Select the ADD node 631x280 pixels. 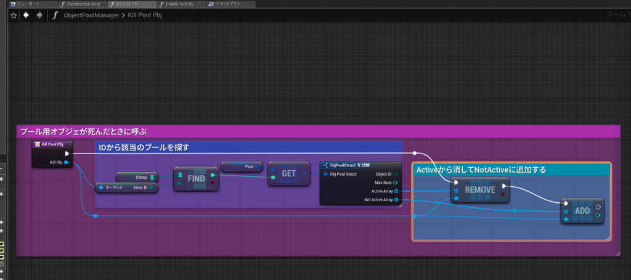click(x=582, y=211)
